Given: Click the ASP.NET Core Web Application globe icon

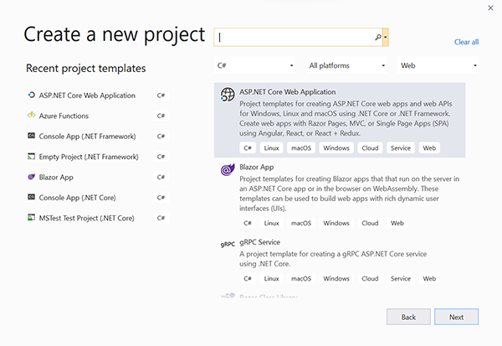Looking at the screenshot, I should click(x=228, y=95).
